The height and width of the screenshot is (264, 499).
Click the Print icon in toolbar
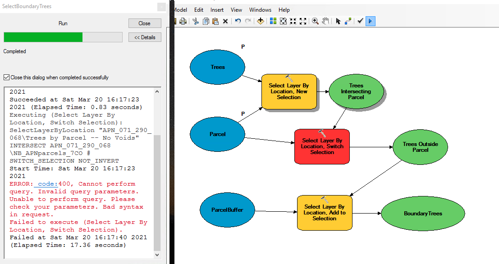(x=183, y=21)
